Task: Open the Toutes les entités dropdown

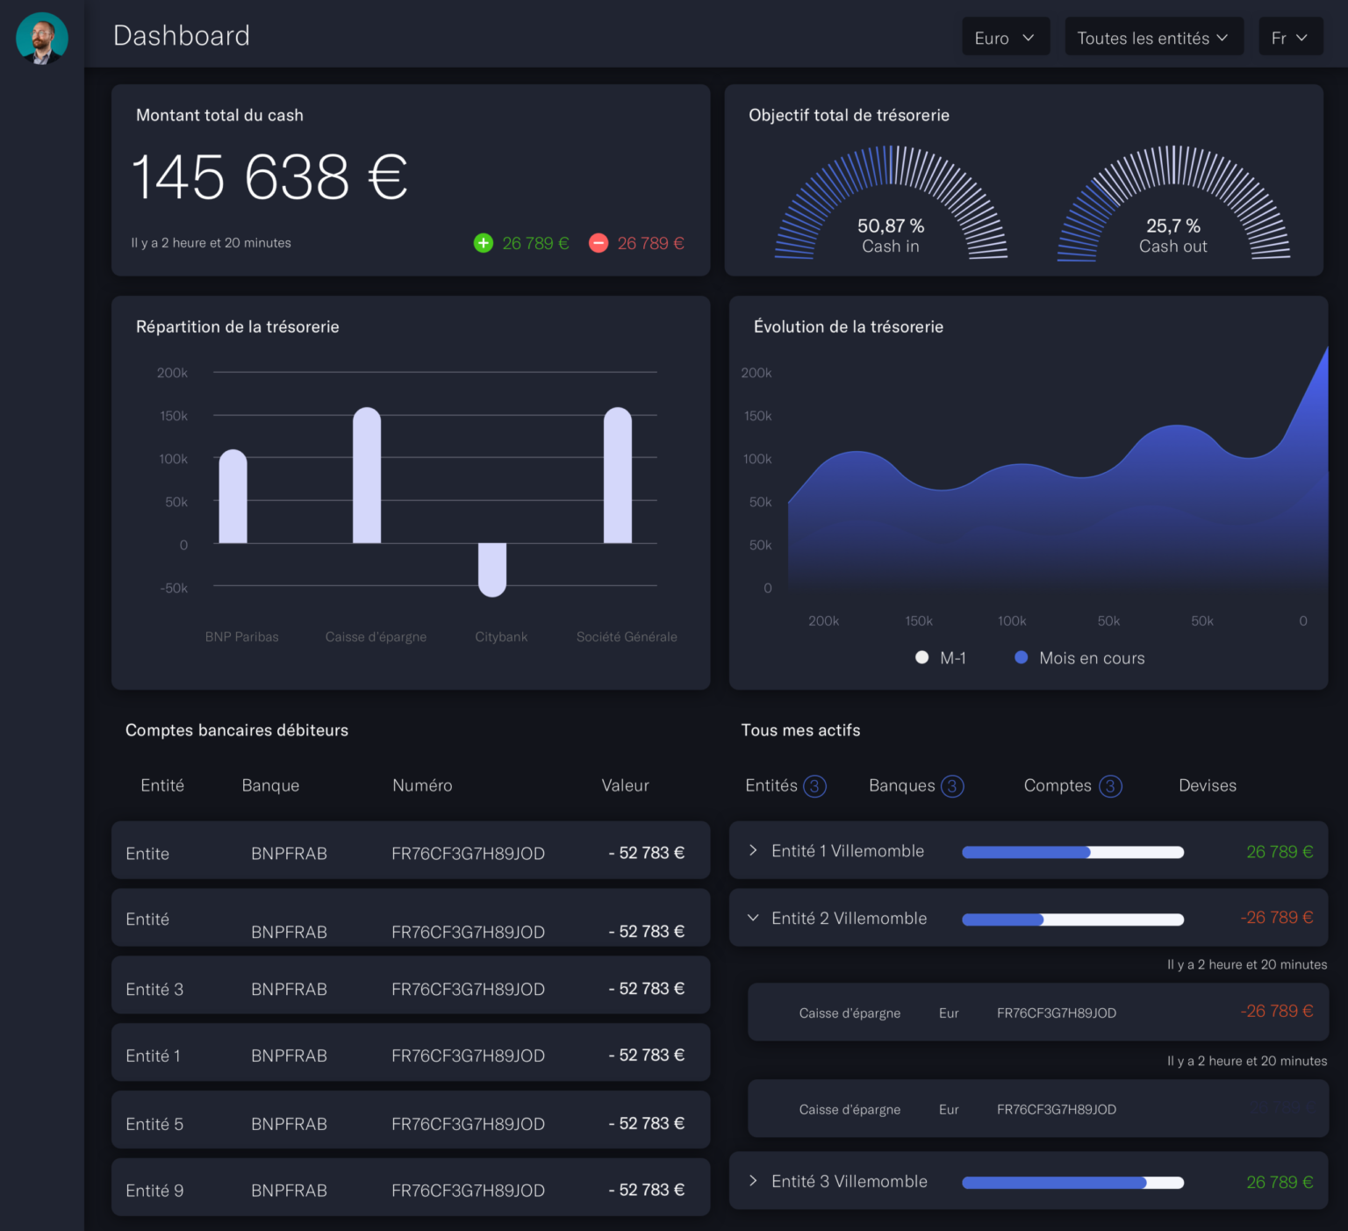Action: (1153, 38)
